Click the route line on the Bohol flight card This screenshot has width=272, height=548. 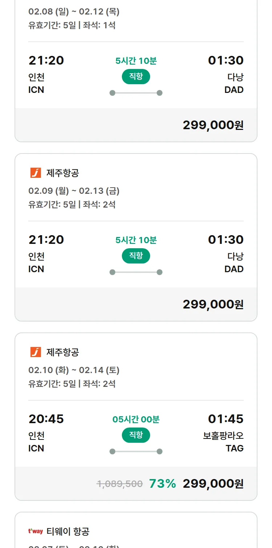(x=136, y=451)
